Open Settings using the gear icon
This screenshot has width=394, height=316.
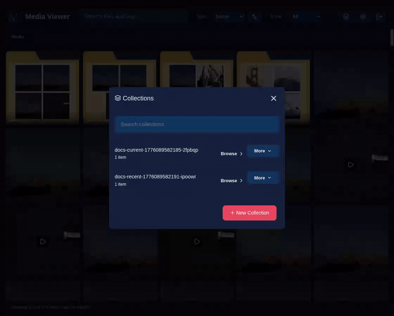pyautogui.click(x=363, y=16)
